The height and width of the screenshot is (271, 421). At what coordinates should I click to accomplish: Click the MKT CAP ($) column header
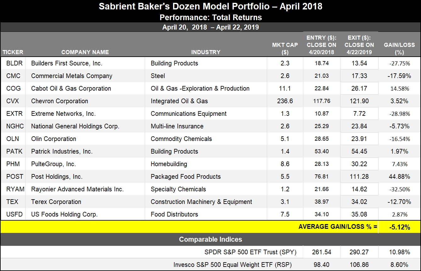coord(285,48)
